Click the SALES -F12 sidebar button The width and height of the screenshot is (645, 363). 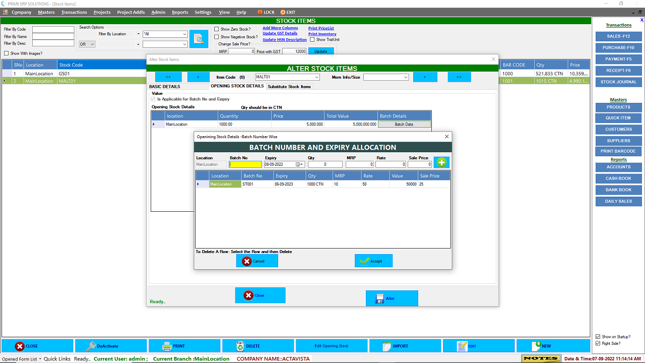coord(619,36)
